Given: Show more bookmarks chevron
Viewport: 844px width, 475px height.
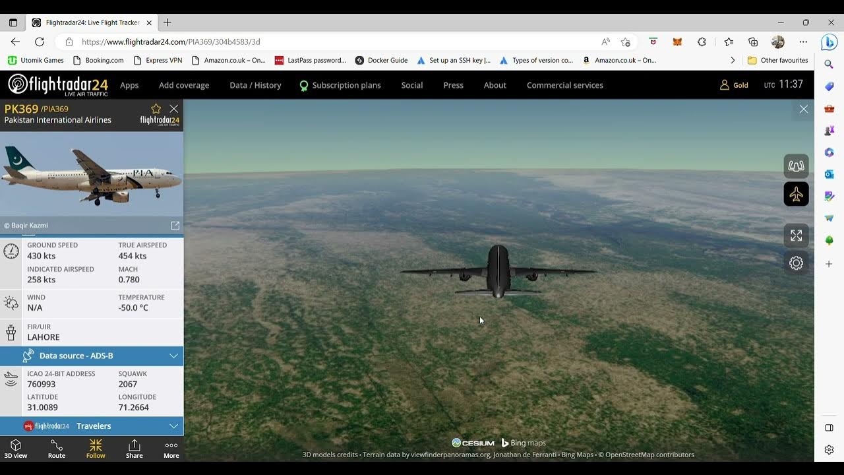Looking at the screenshot, I should coord(733,60).
